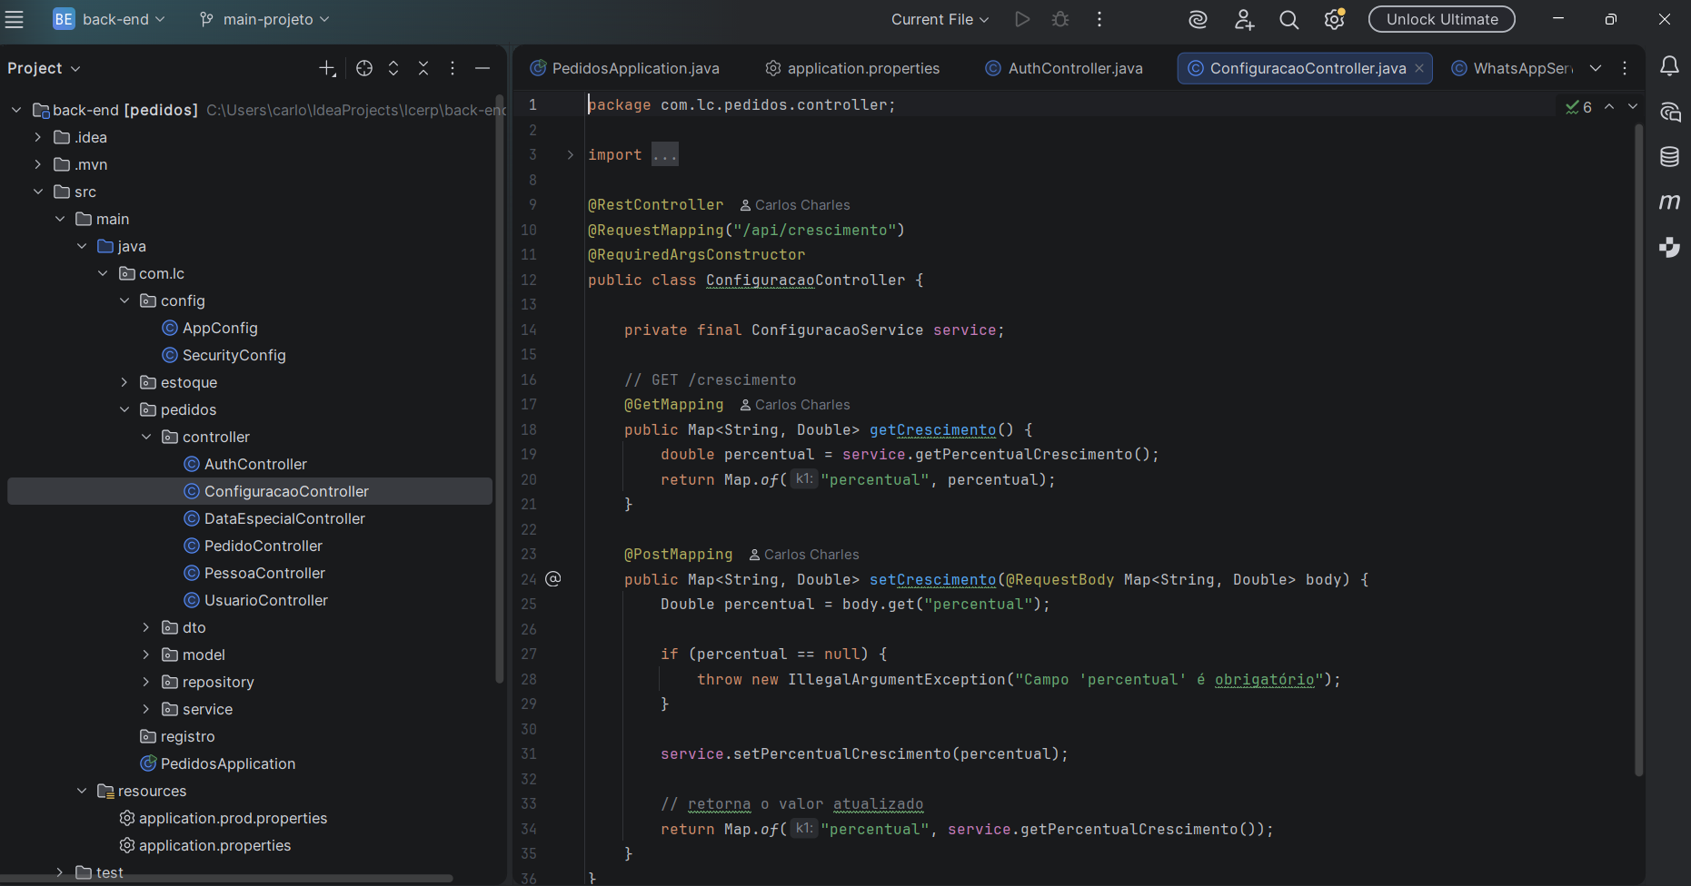Switch to application.properties tab
This screenshot has width=1691, height=886.
click(x=852, y=68)
